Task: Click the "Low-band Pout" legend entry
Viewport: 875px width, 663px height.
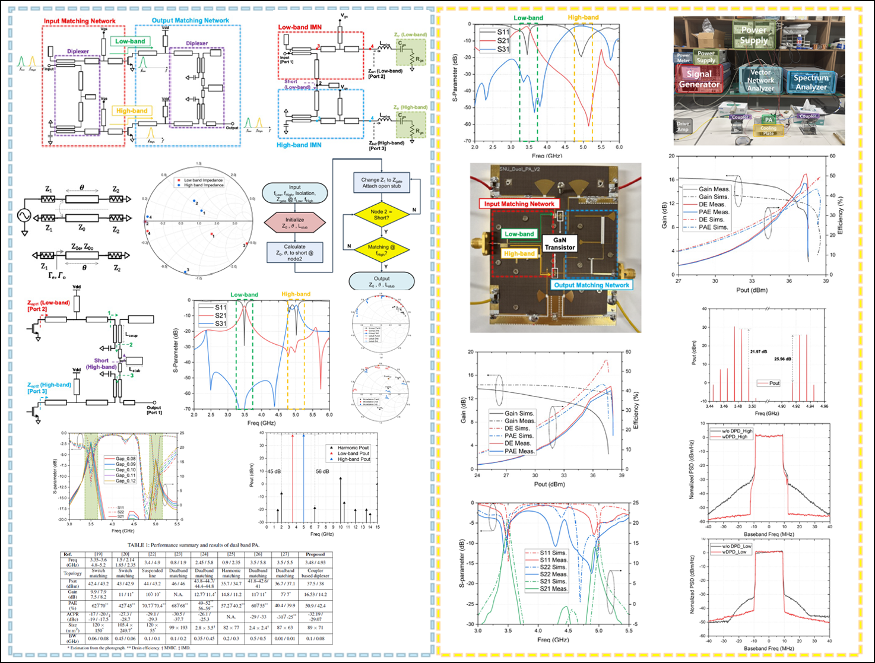Action: click(349, 453)
